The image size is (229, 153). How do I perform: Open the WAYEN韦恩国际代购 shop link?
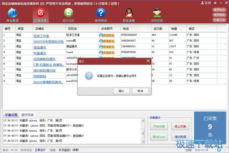click(x=49, y=42)
